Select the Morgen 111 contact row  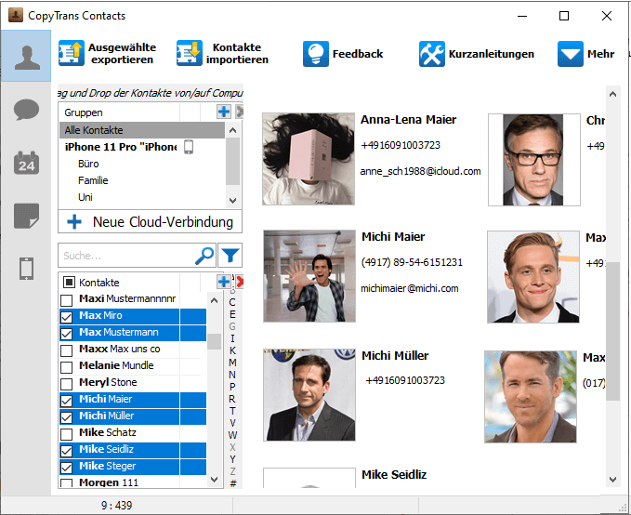click(133, 482)
